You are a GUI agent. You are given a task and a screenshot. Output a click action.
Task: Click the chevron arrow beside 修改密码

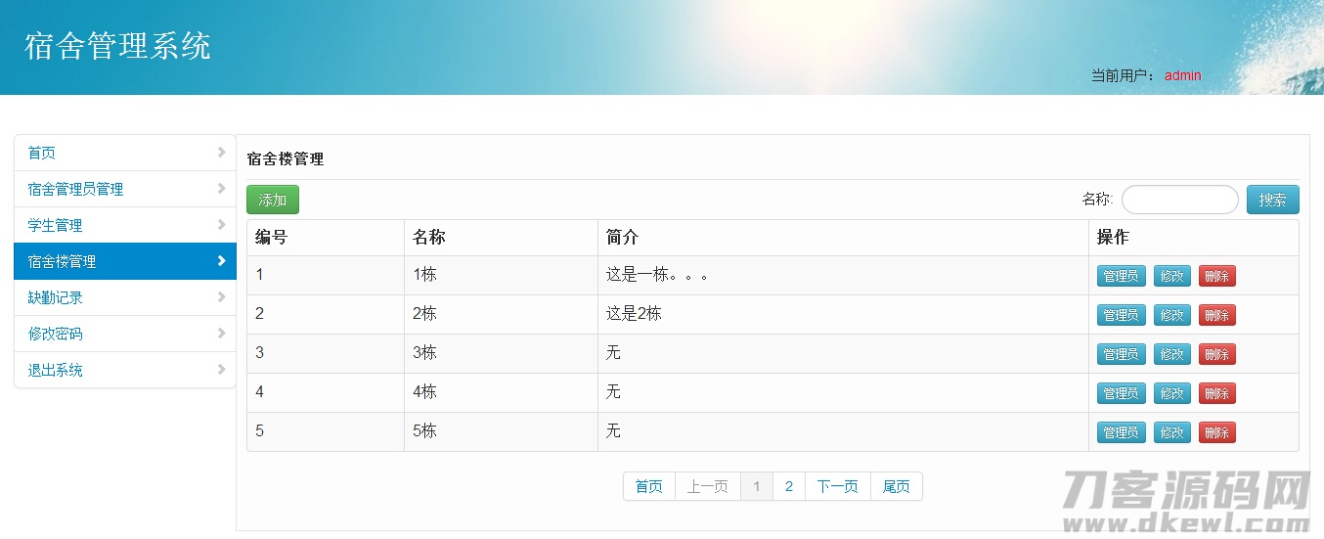click(221, 334)
